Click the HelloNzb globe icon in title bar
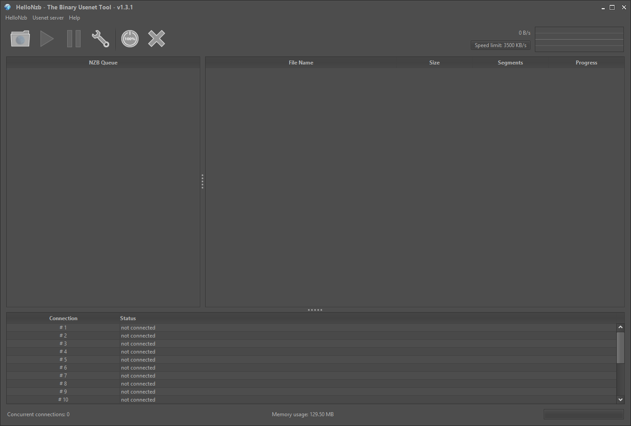The image size is (631, 426). 8,7
